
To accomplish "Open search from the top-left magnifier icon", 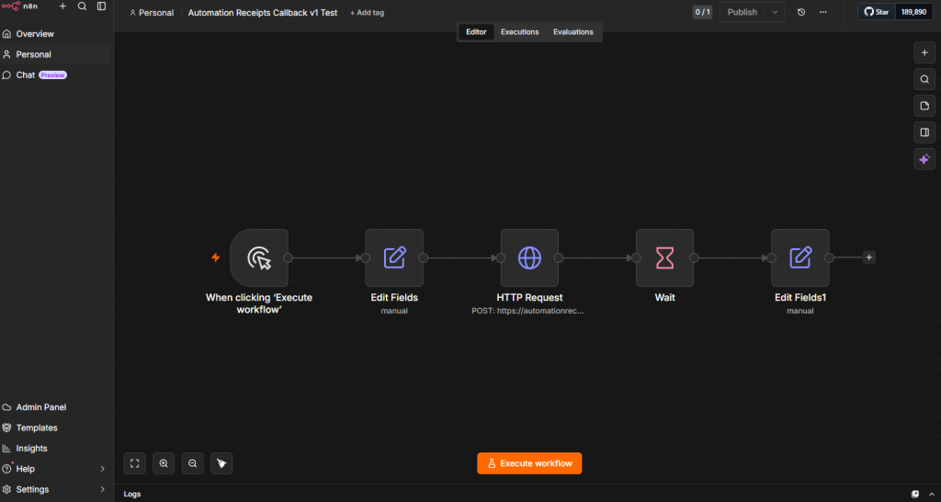I will [x=82, y=6].
